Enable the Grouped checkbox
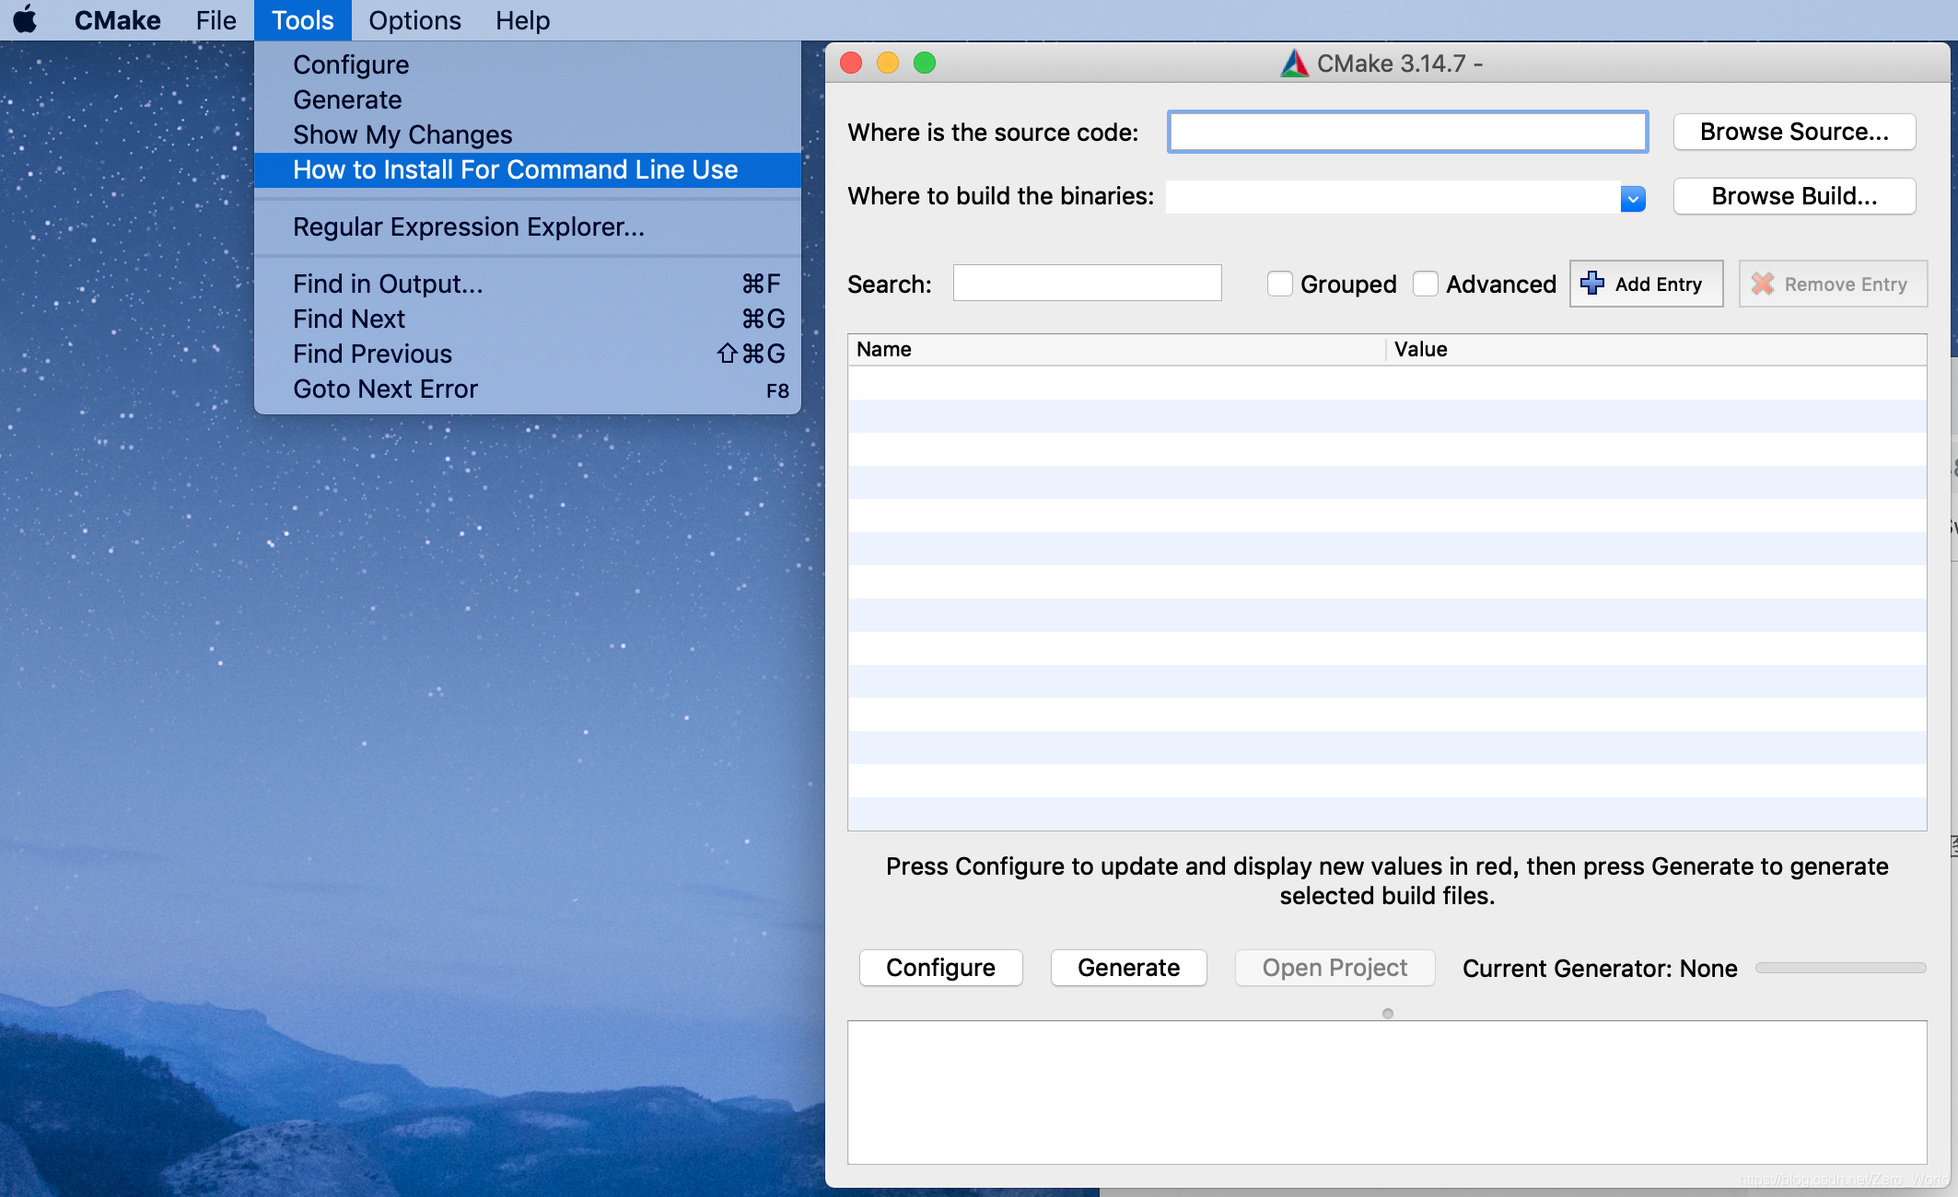The image size is (1958, 1197). pyautogui.click(x=1279, y=284)
